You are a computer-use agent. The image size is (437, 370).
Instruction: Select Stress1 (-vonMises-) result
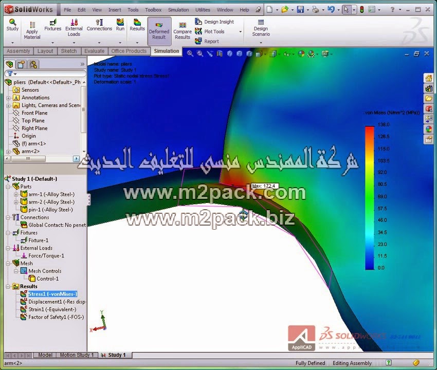pos(52,294)
